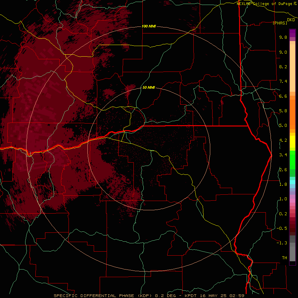Click the 4.2 legend value
This screenshot has height=298, width=298.
[283, 140]
